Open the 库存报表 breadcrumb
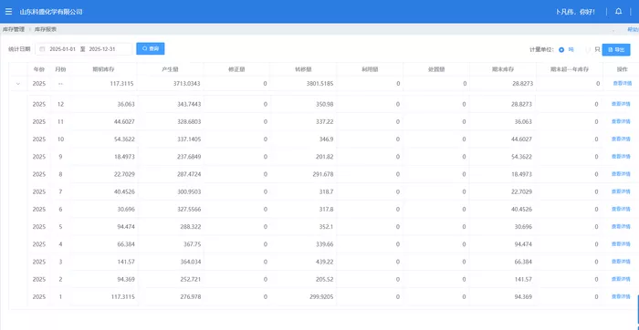Image resolution: width=639 pixels, height=330 pixels. pos(46,29)
